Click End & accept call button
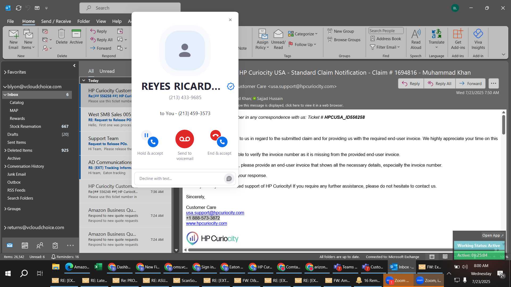The width and height of the screenshot is (511, 287). click(219, 139)
